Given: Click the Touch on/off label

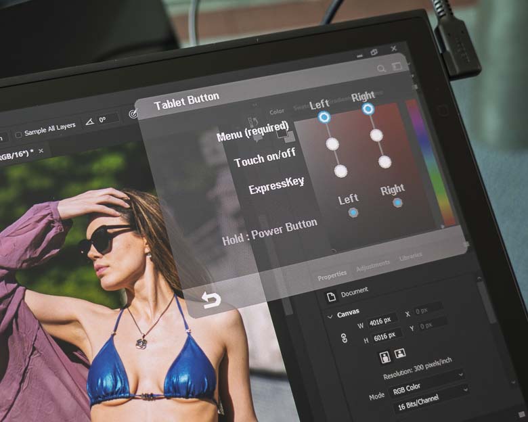Looking at the screenshot, I should (x=265, y=158).
